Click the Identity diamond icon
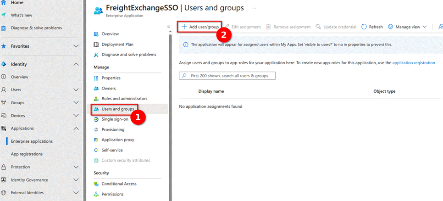Image resolution: width=443 pixels, height=201 pixels. 4,64
